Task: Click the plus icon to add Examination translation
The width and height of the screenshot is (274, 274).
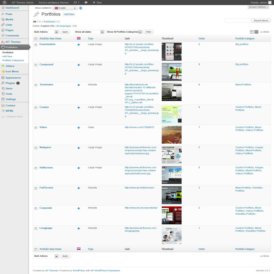Action: (79, 44)
